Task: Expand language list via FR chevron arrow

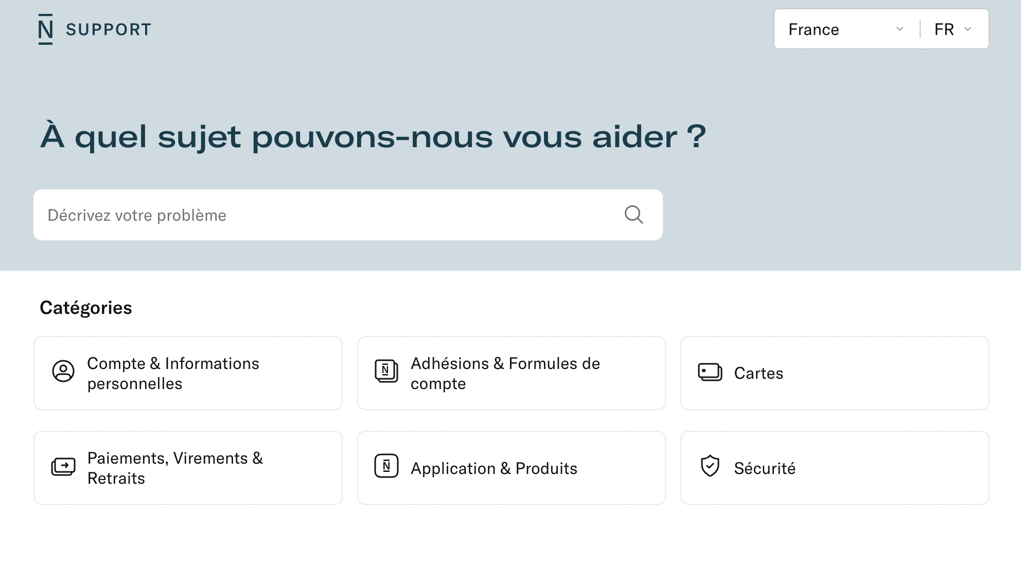Action: (967, 29)
